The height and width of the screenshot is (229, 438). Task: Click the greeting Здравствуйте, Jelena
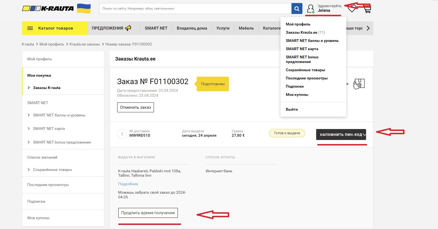point(330,8)
